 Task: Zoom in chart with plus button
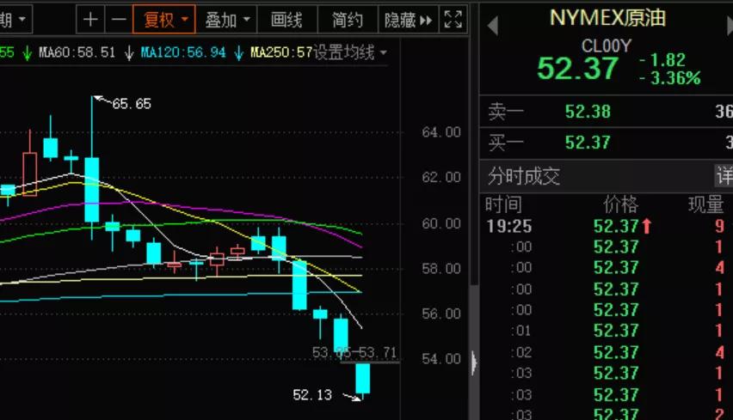[90, 20]
